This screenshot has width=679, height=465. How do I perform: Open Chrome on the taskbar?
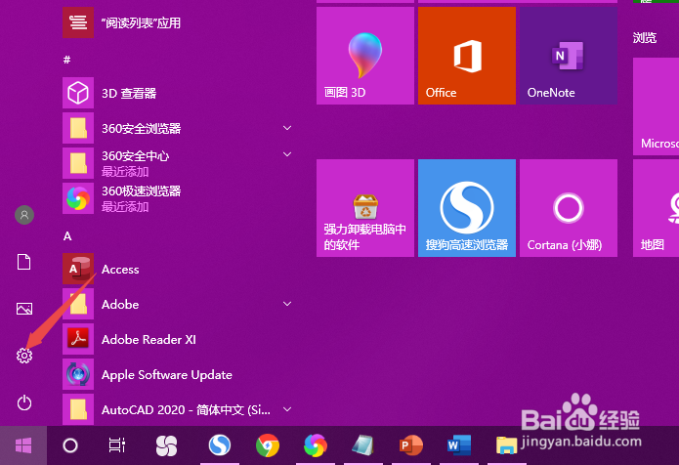pyautogui.click(x=268, y=445)
